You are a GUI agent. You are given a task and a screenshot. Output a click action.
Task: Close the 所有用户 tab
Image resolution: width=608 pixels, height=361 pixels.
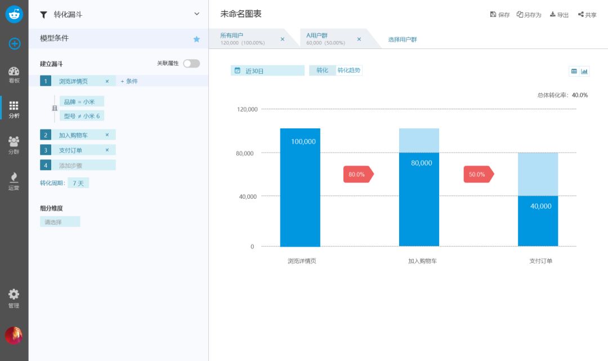(x=282, y=39)
